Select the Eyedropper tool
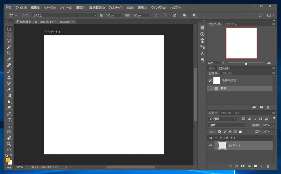The image size is (281, 174). pyautogui.click(x=9, y=59)
